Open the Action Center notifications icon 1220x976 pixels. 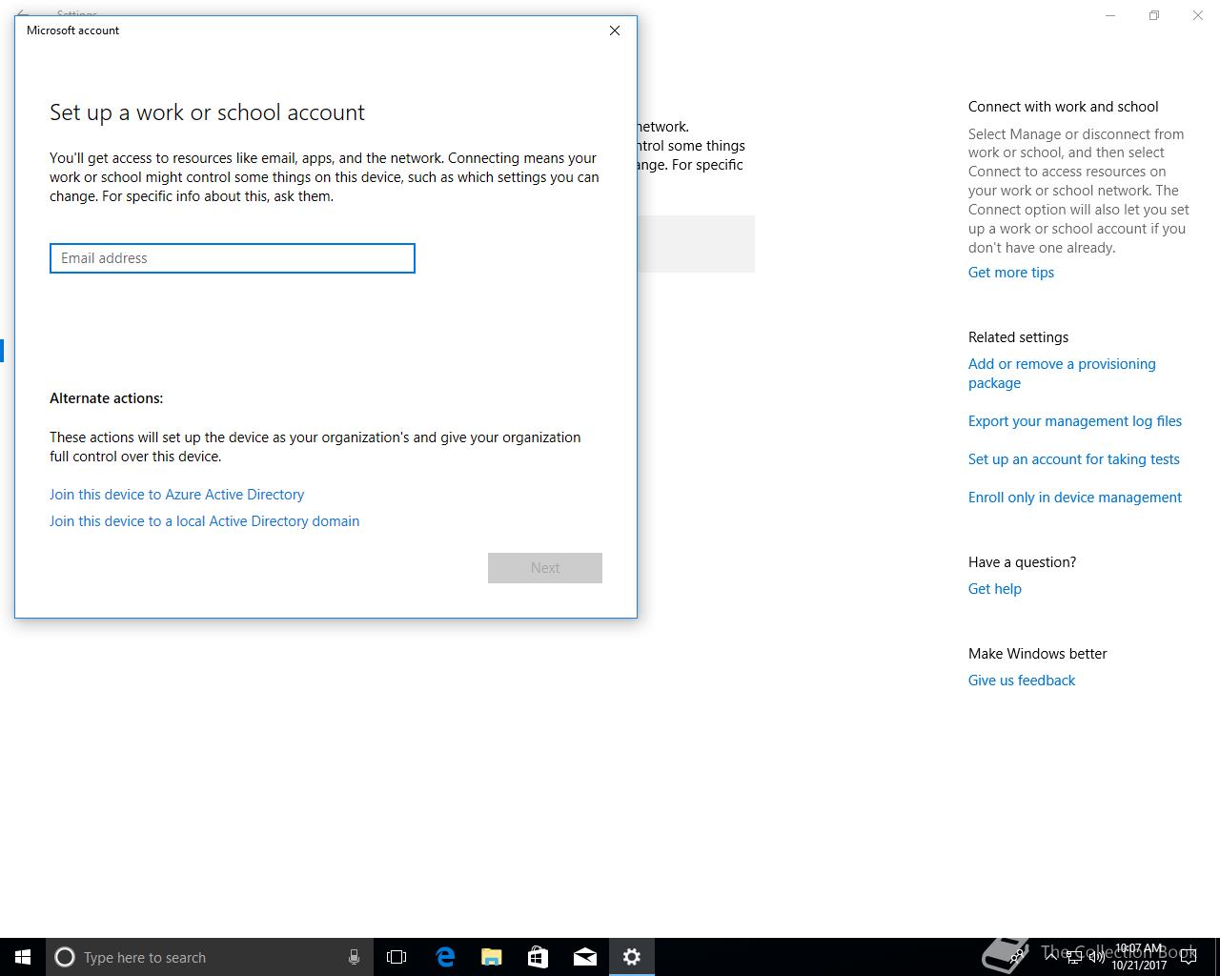1189,957
